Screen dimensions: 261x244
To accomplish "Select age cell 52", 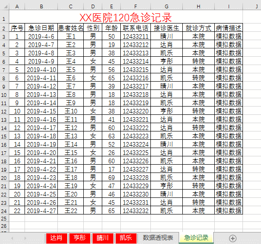I will pyautogui.click(x=112, y=144).
